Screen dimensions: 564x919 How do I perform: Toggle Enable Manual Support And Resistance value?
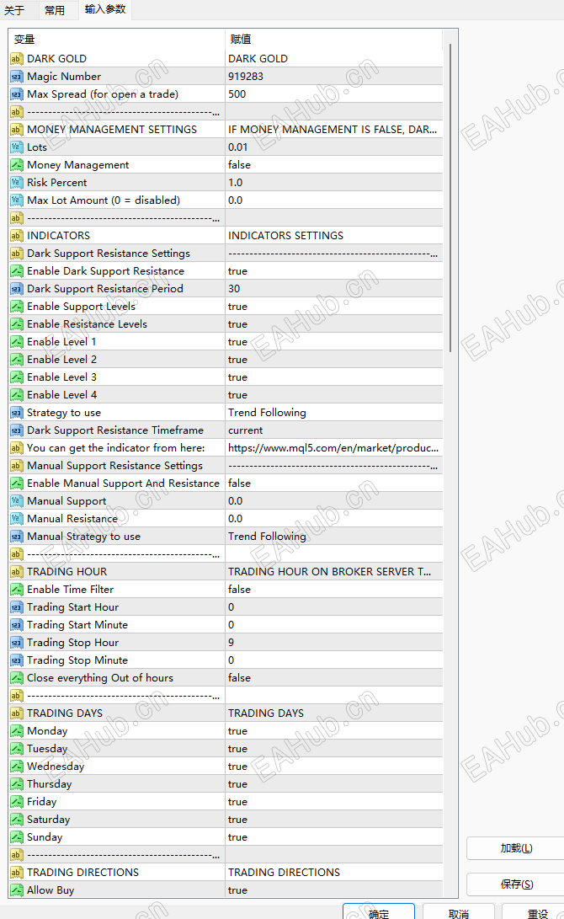334,483
